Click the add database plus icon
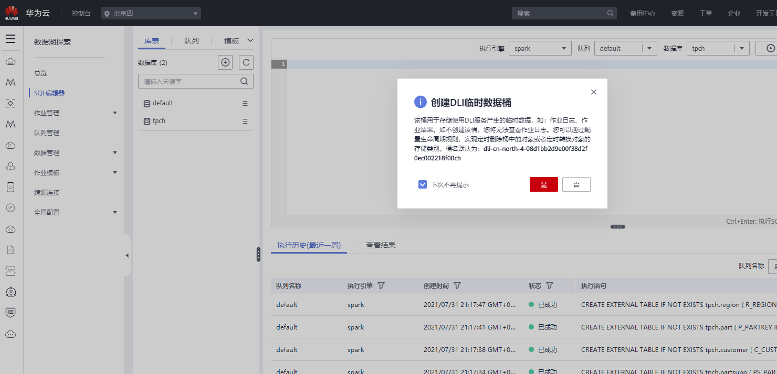Screen dimensions: 777x374 (225, 62)
